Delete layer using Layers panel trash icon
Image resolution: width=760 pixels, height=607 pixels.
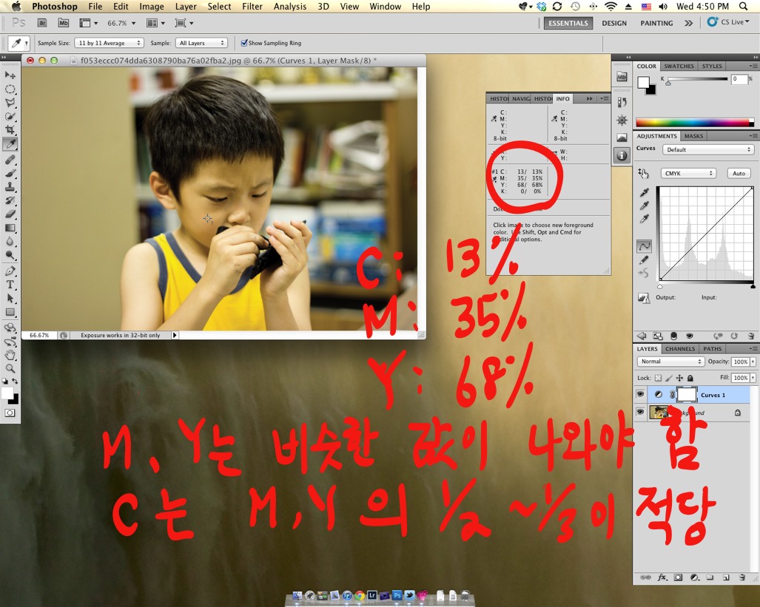coord(751,577)
